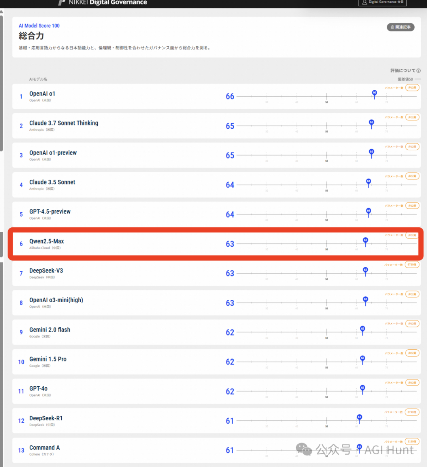
Task: Click the AI Model Score 100 link
Action: (x=39, y=26)
